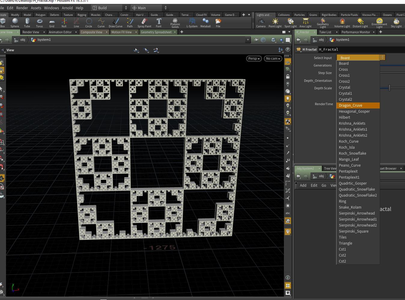Select the Platonic Solids tool on the shelf
405x300 pixels.
click(175, 22)
